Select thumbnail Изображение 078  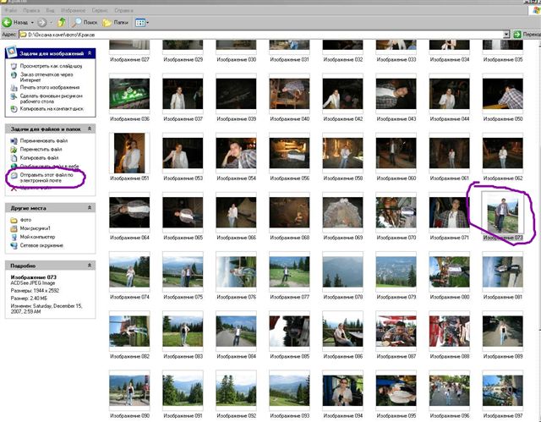pos(342,271)
